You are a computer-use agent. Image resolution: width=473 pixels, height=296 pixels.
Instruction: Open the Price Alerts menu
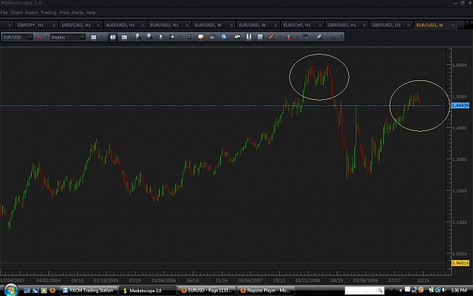click(x=71, y=13)
